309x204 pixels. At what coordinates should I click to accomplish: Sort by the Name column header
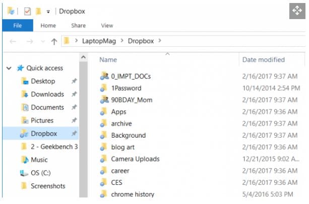click(108, 60)
